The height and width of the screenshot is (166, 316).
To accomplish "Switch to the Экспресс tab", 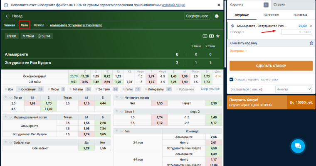I will (x=271, y=15).
